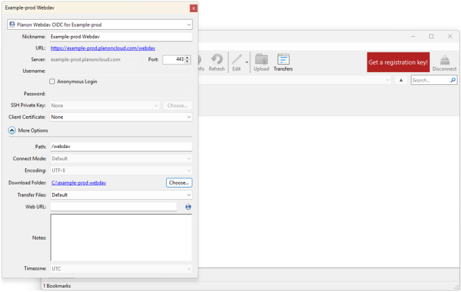Click the Edit pencil icon
This screenshot has width=461, height=292.
click(x=237, y=59)
